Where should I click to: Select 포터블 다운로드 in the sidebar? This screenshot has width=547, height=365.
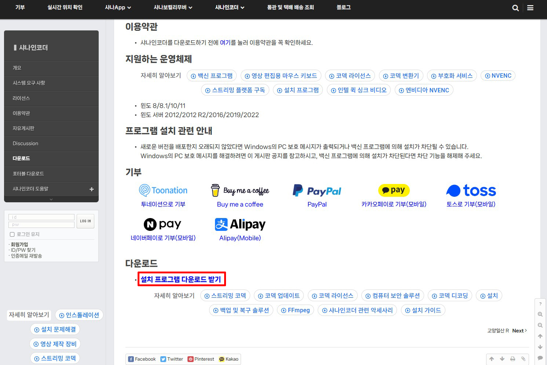coord(51,174)
